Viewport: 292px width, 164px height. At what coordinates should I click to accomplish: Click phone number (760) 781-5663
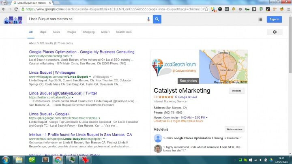173,113
